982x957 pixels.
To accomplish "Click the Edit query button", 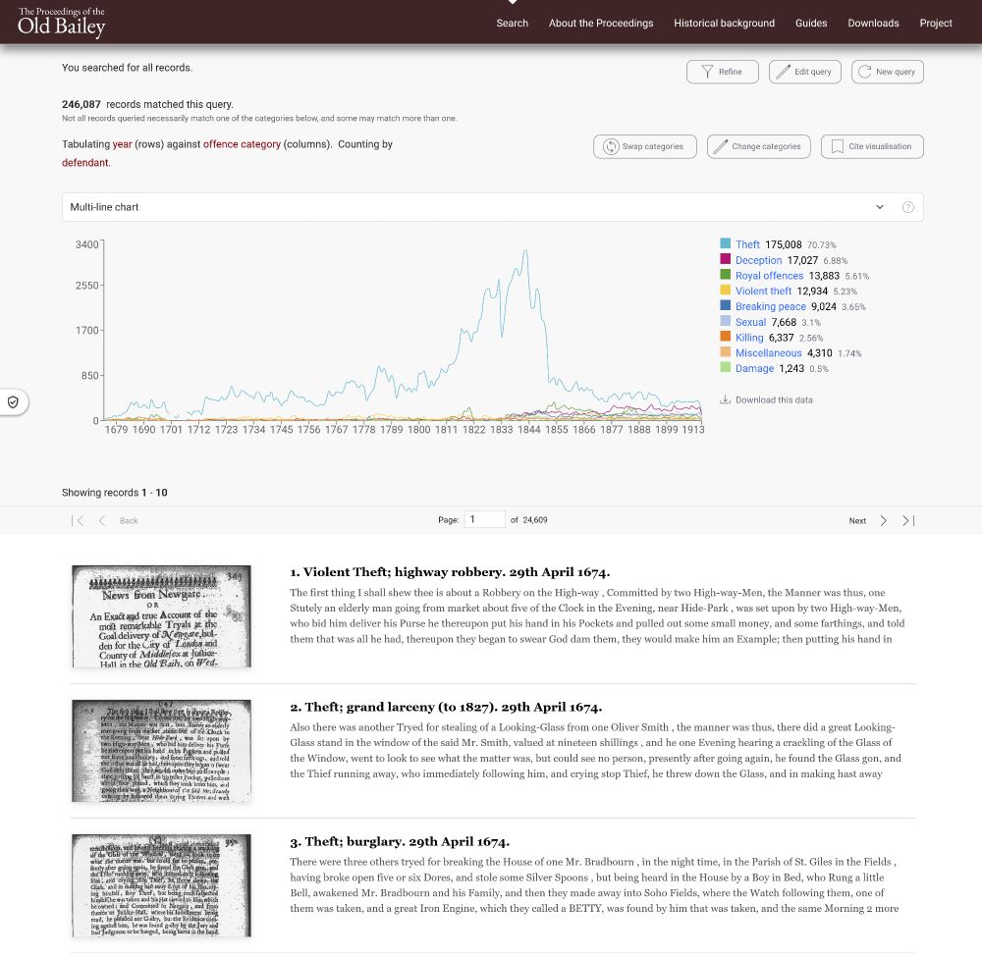I will click(805, 72).
